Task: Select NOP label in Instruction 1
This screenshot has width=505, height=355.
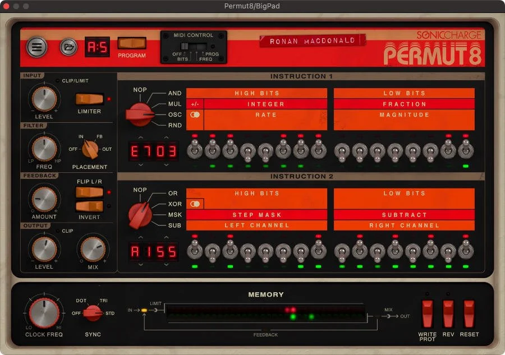Action: (x=140, y=90)
